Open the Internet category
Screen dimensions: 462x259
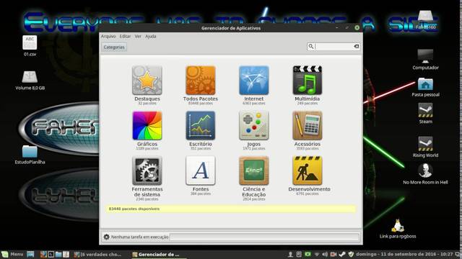click(253, 85)
